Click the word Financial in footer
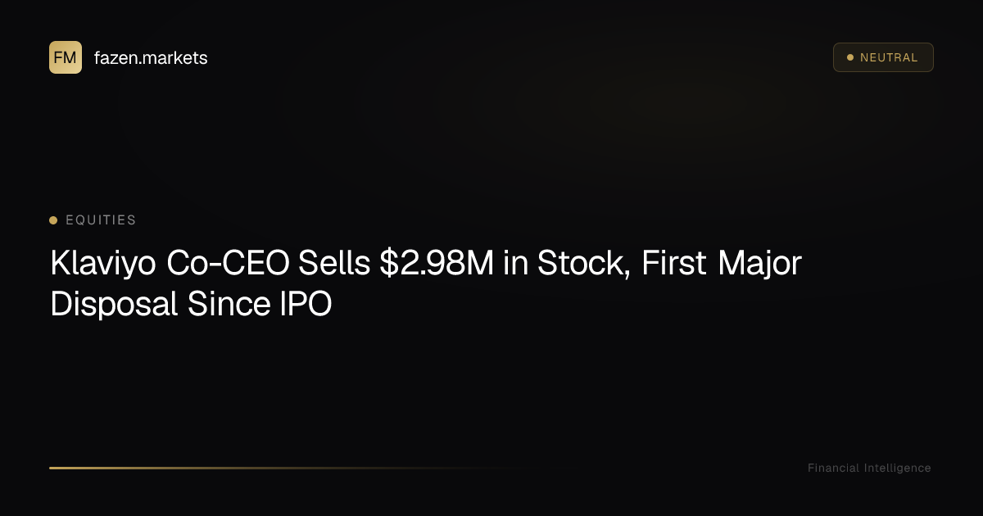This screenshot has height=516, width=983. (833, 468)
